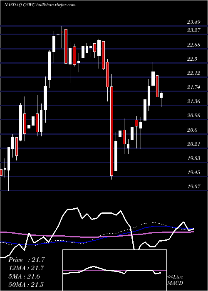
Task: Select the 19.45 price axis label
Action: [194, 173]
